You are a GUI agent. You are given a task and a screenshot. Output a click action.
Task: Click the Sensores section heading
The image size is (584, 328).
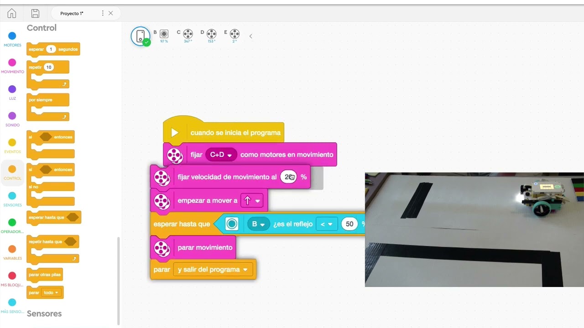pos(44,313)
